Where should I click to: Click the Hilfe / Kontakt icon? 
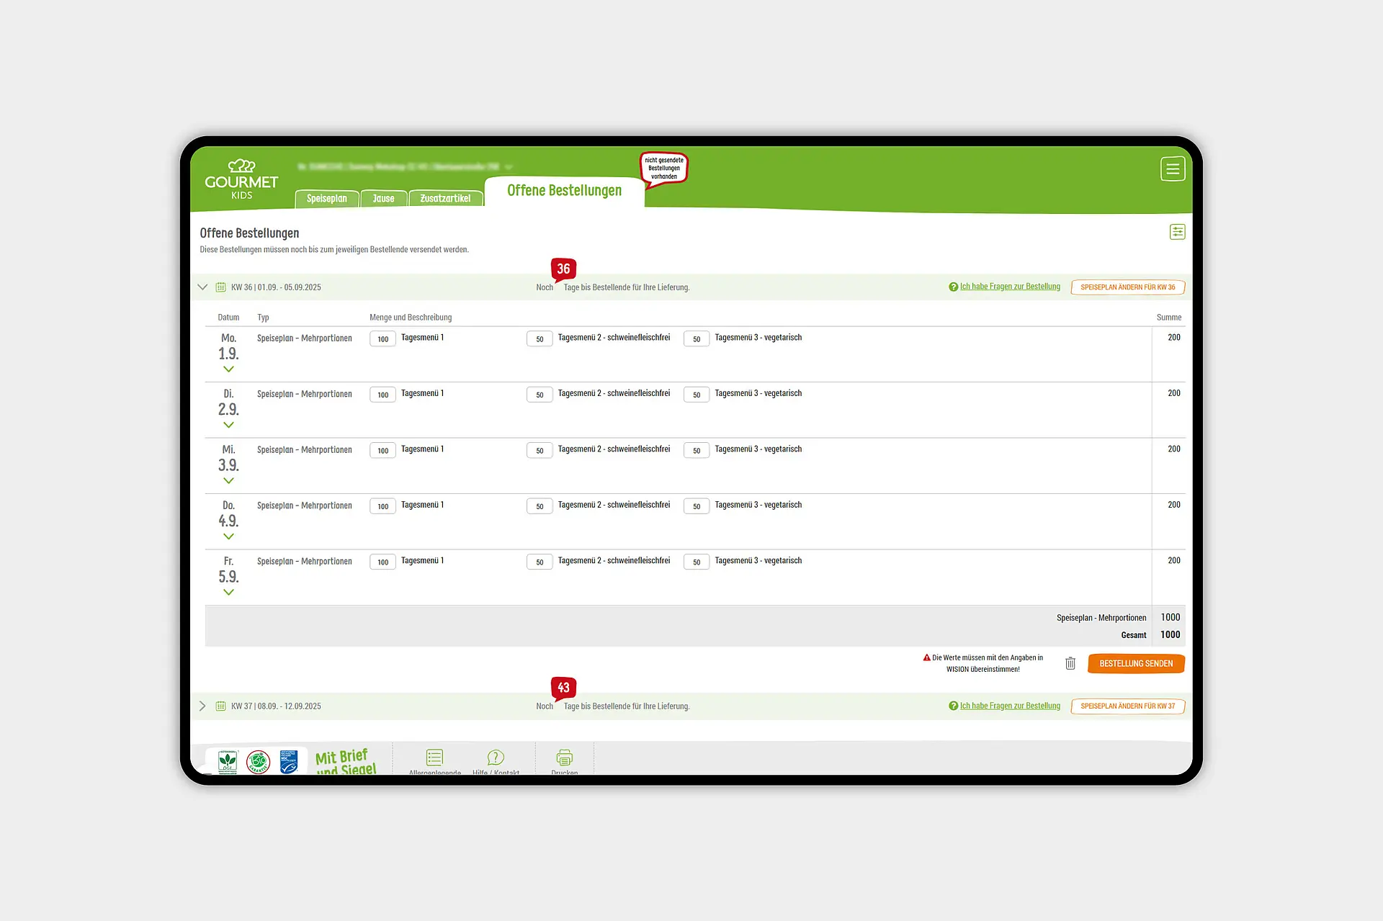[x=496, y=758]
